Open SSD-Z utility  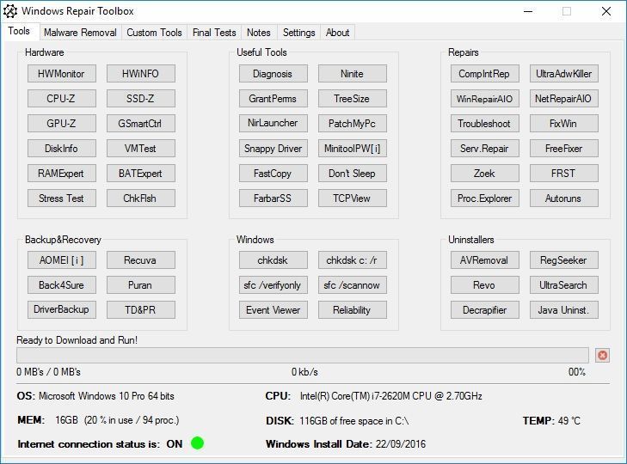click(141, 98)
